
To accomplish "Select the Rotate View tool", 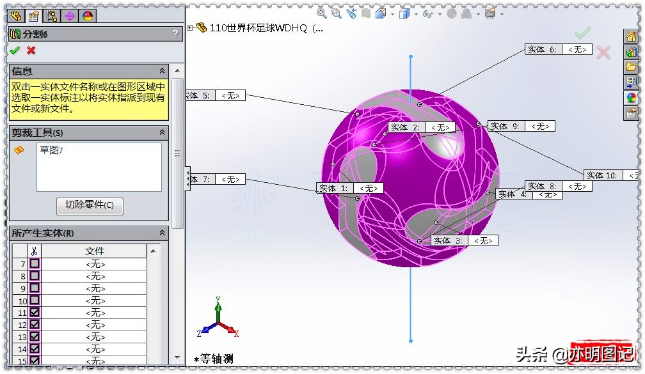I will (x=351, y=13).
